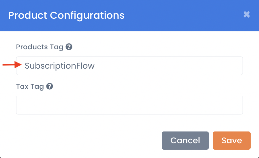The width and height of the screenshot is (259, 158).
Task: Click the gray Cancel button
Action: coord(185,140)
